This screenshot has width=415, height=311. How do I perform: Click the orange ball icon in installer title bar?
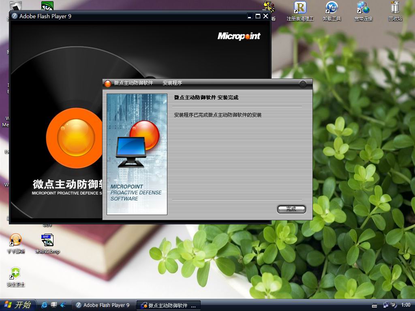click(x=108, y=83)
